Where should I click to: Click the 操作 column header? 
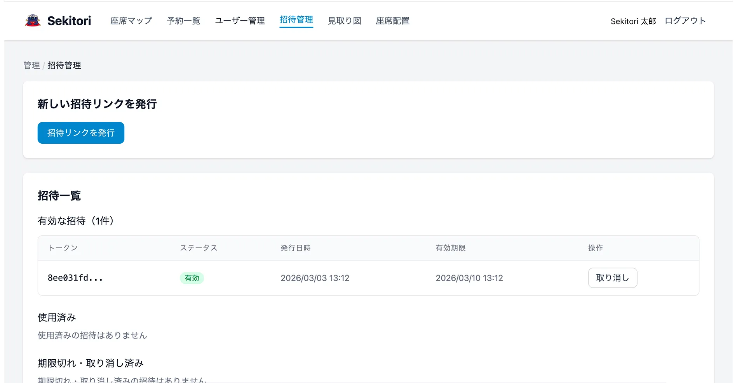pyautogui.click(x=596, y=248)
